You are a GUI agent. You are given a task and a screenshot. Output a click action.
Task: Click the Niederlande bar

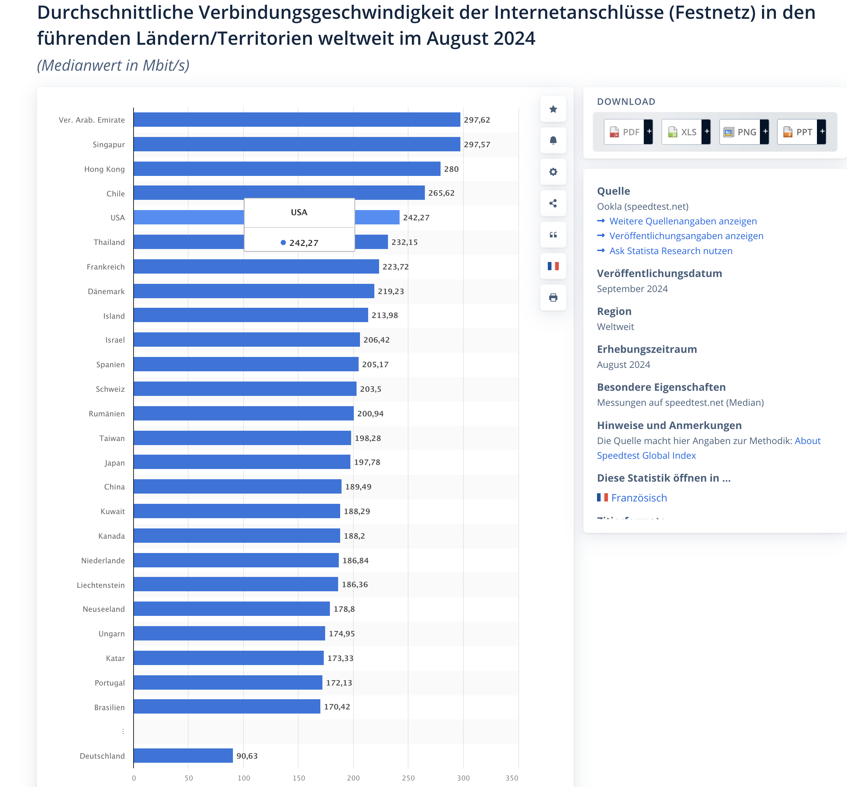click(x=236, y=560)
